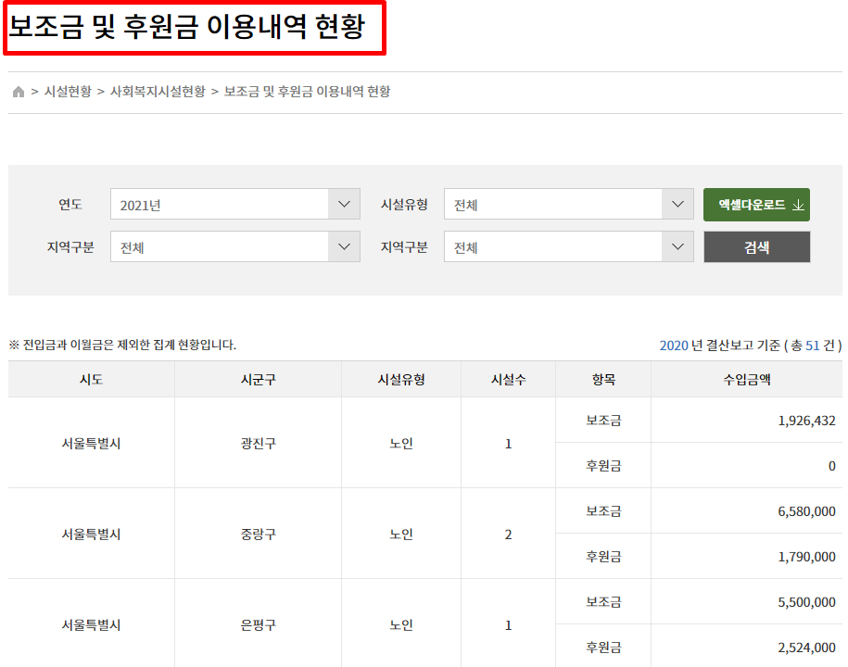
Task: Click the 시도 column header
Action: tap(92, 380)
